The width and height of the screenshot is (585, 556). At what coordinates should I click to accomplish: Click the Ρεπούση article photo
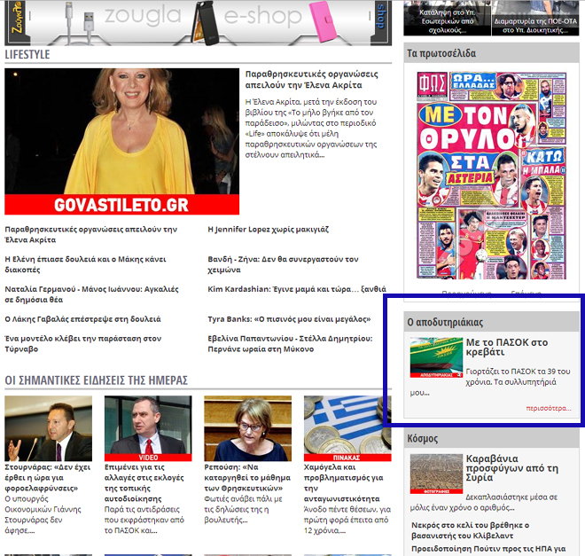pyautogui.click(x=247, y=428)
